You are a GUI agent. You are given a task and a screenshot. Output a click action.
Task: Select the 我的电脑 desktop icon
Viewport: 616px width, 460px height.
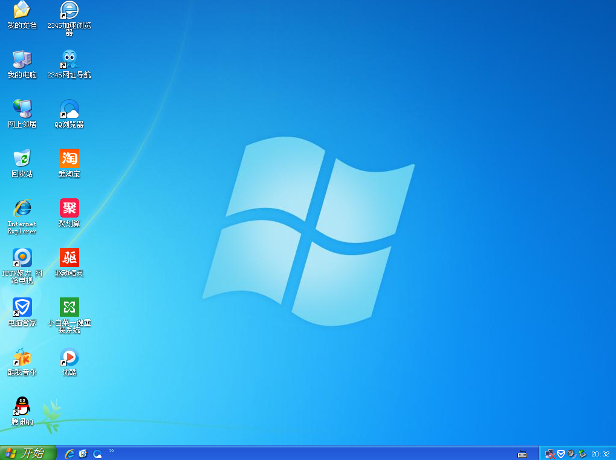click(22, 65)
